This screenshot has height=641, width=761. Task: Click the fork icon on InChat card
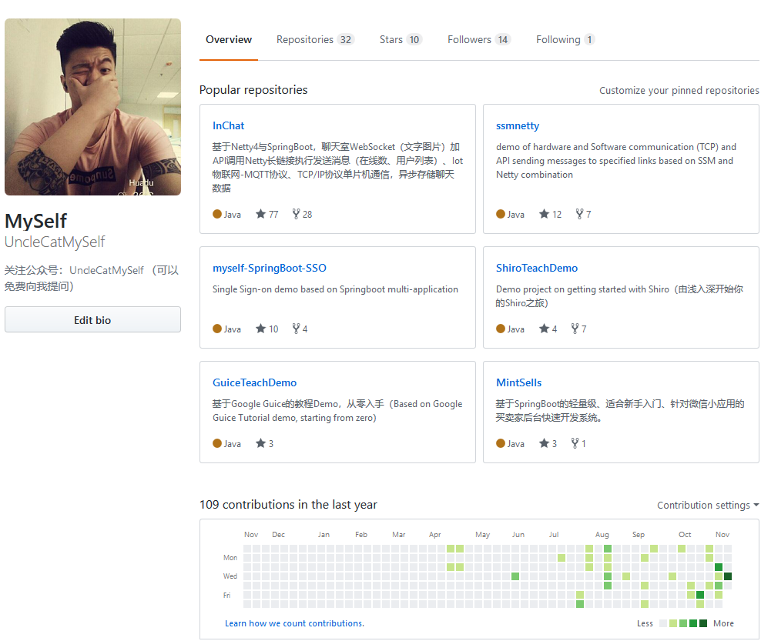pyautogui.click(x=296, y=214)
